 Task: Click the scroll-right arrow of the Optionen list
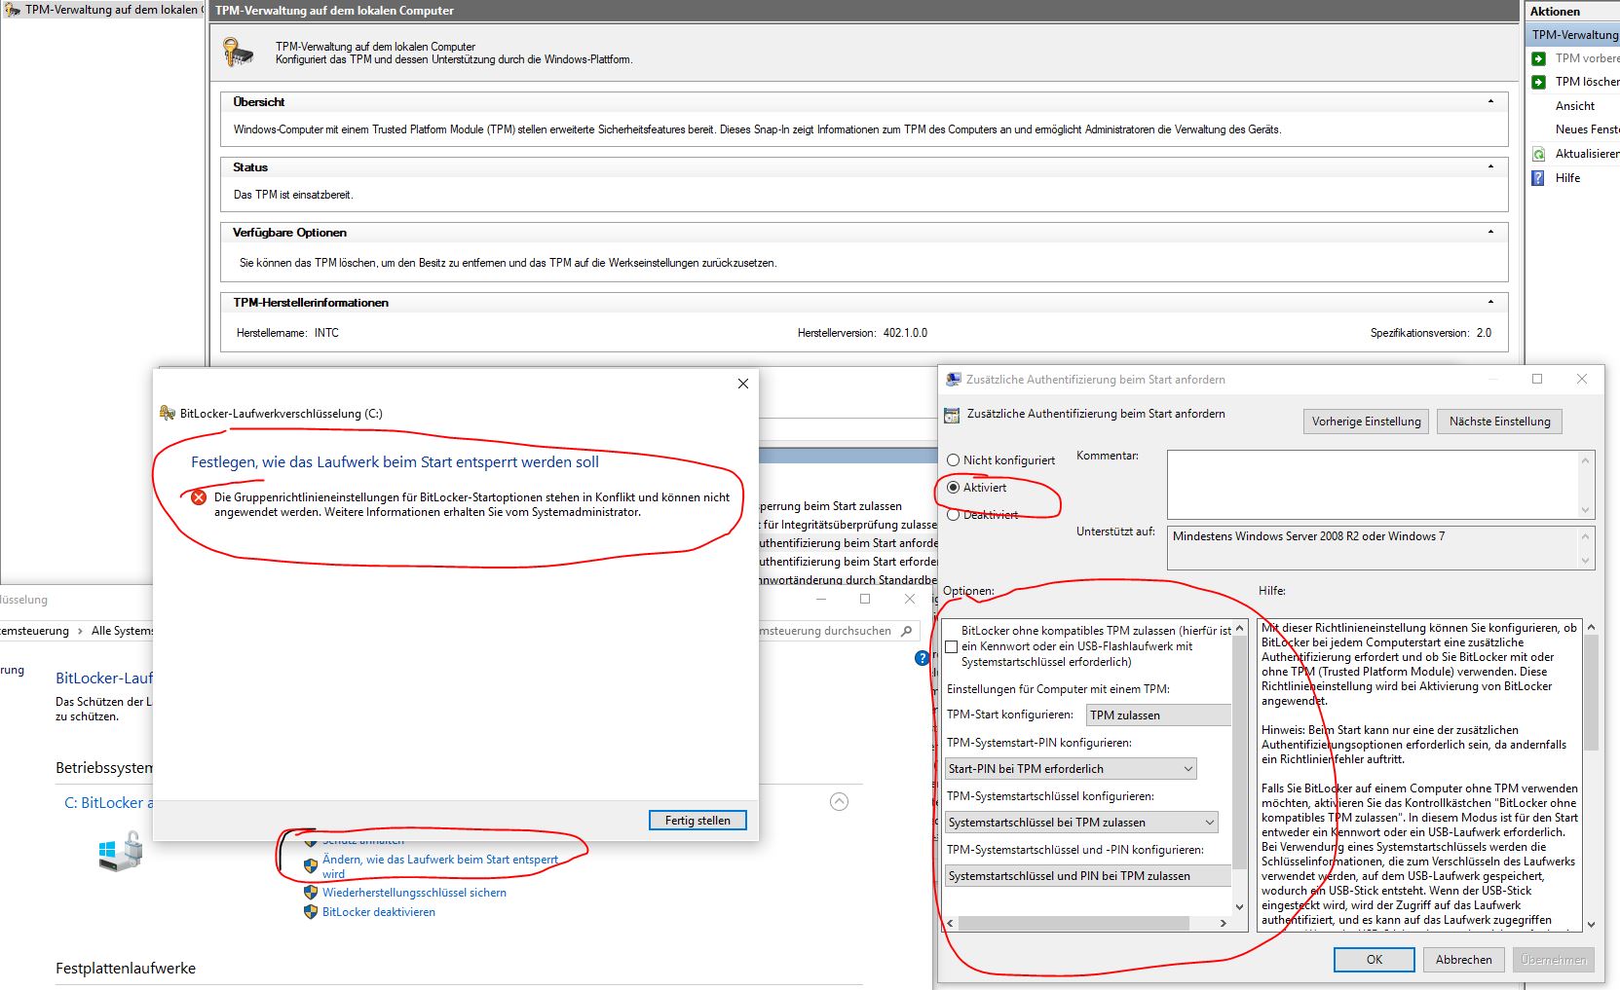(1224, 923)
